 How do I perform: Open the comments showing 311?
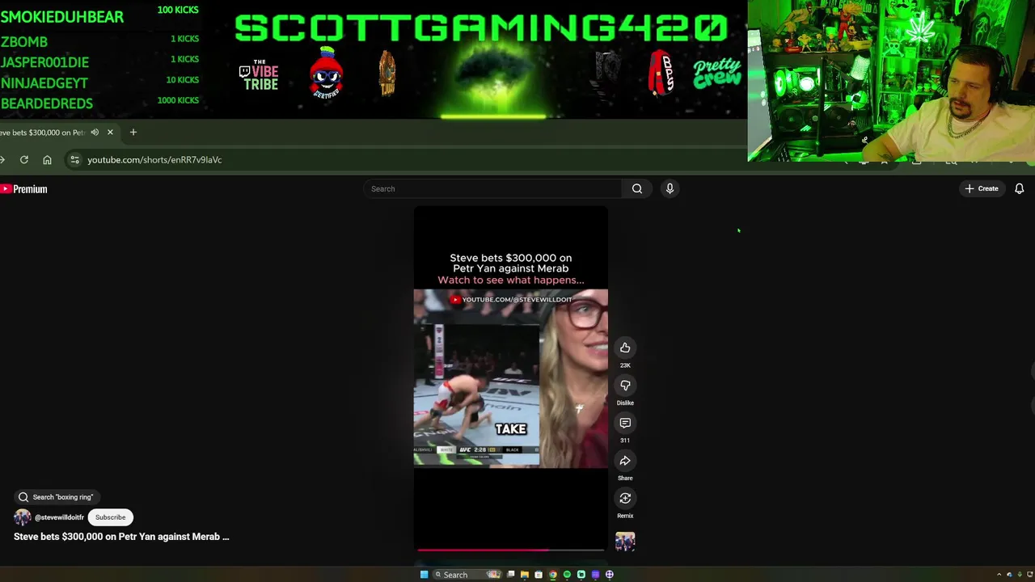click(x=625, y=423)
